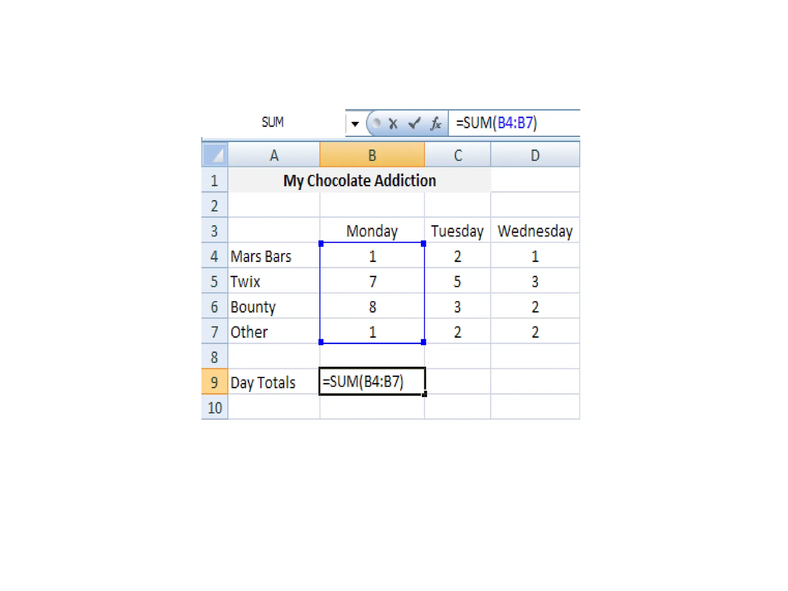Click the My Chocolate Addiction title cell
The width and height of the screenshot is (788, 591).
click(359, 180)
